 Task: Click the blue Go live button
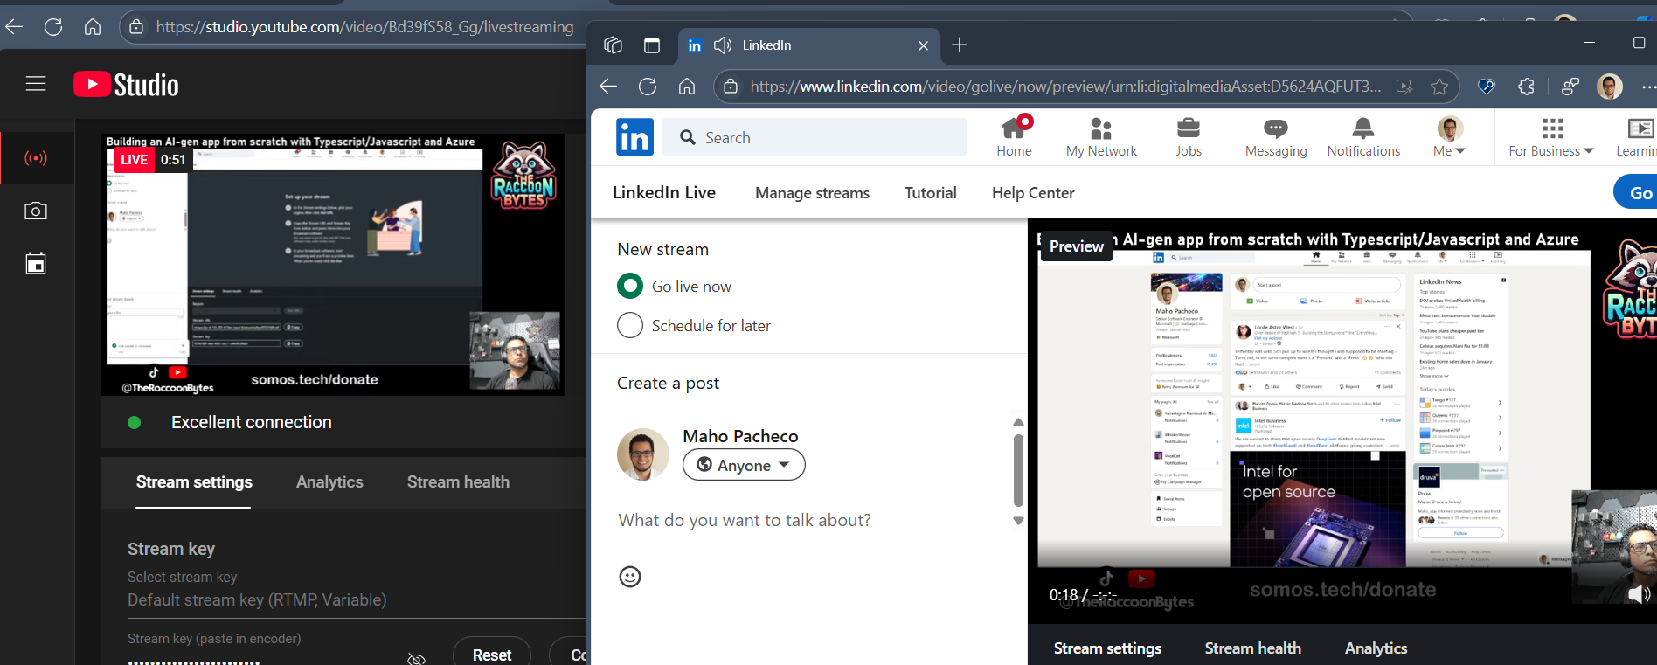tap(1636, 193)
